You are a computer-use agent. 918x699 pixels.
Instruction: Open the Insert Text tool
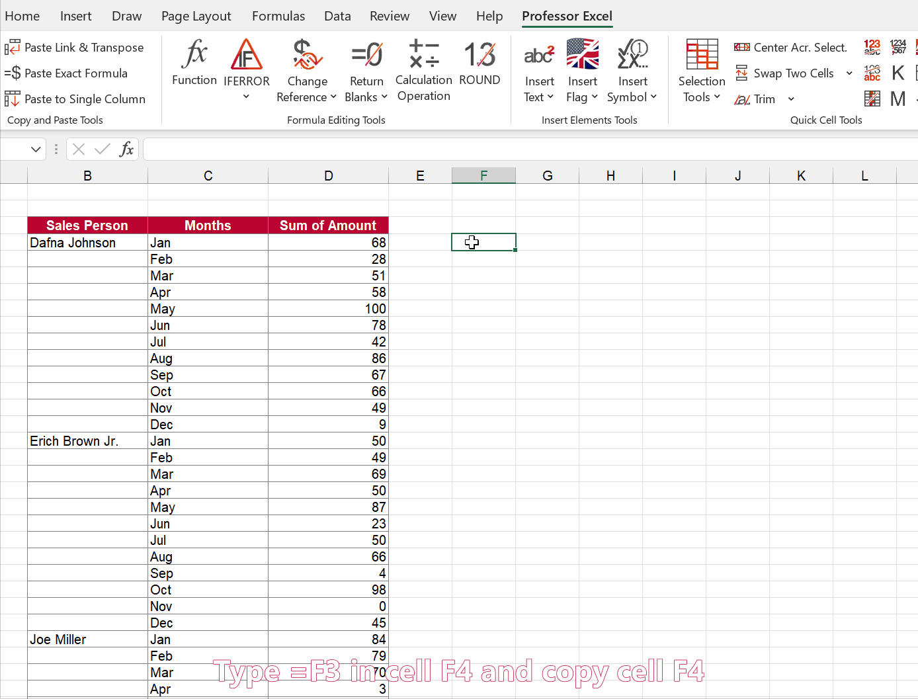click(539, 63)
